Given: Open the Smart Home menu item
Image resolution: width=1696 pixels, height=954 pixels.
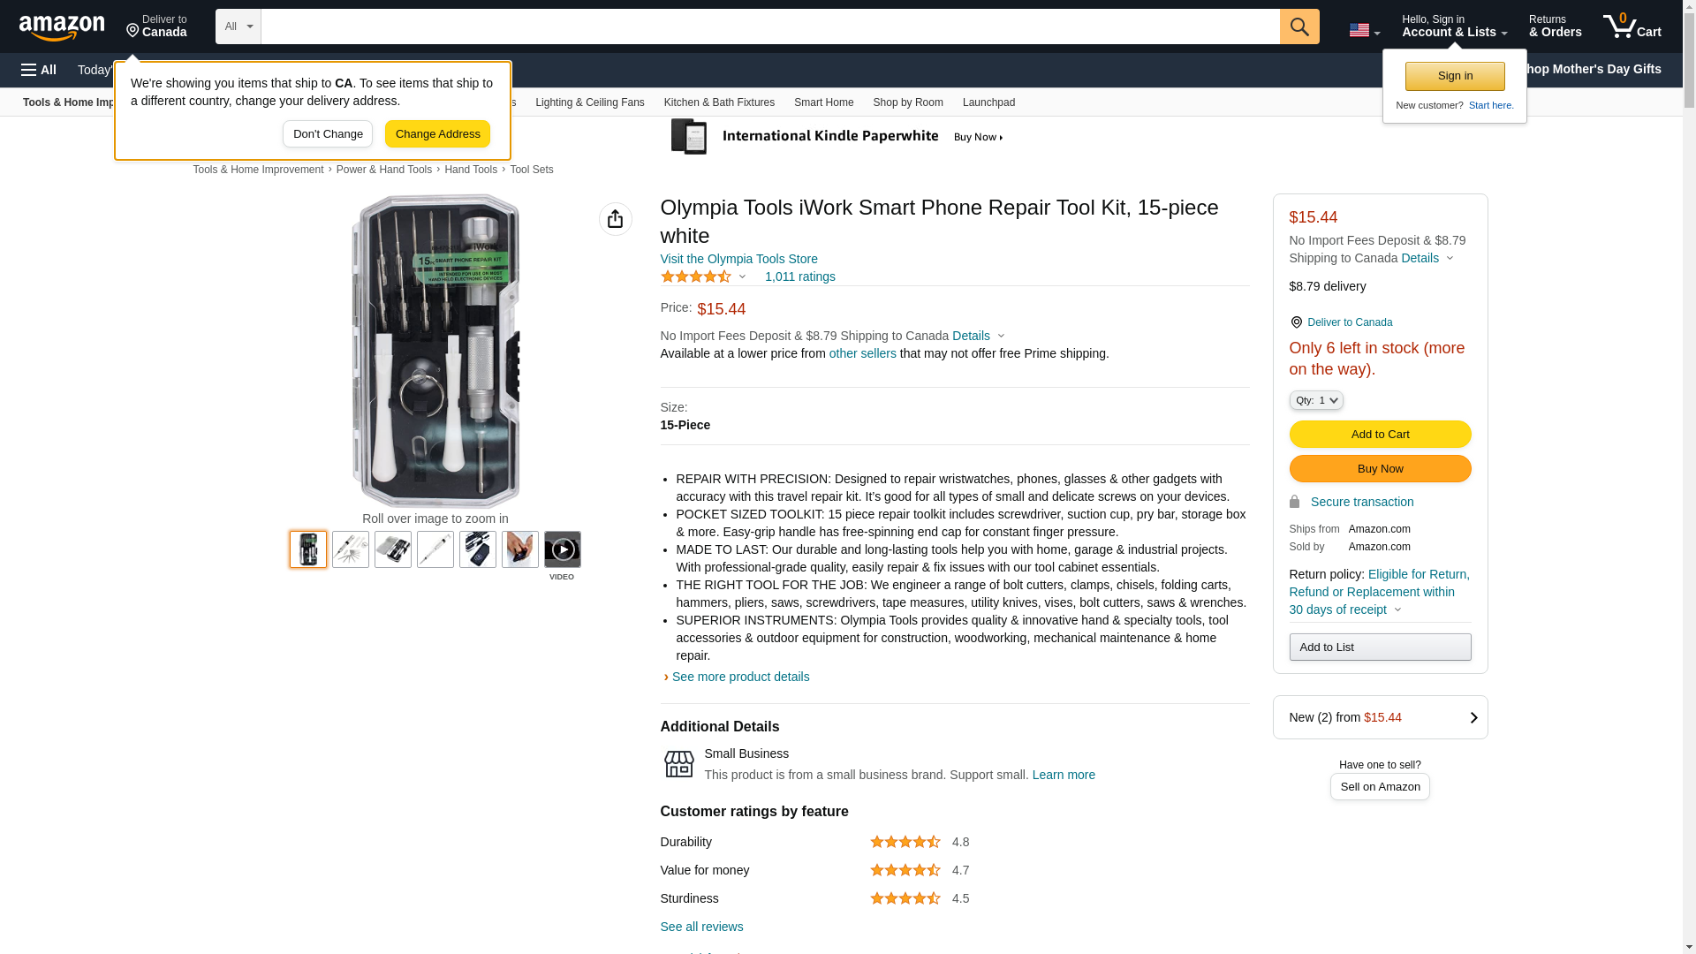Looking at the screenshot, I should [823, 102].
